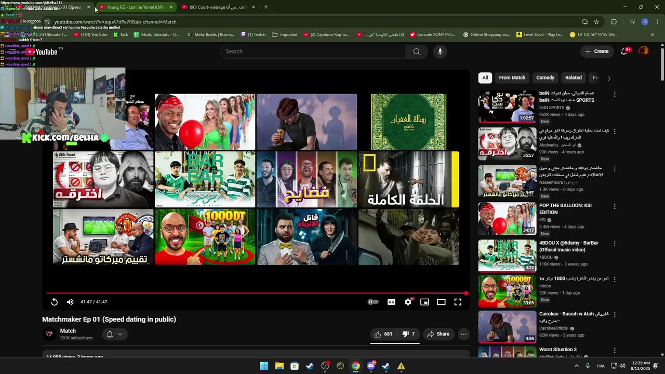The width and height of the screenshot is (665, 374).
Task: Open the install/cast icon in address bar
Action: [585, 22]
